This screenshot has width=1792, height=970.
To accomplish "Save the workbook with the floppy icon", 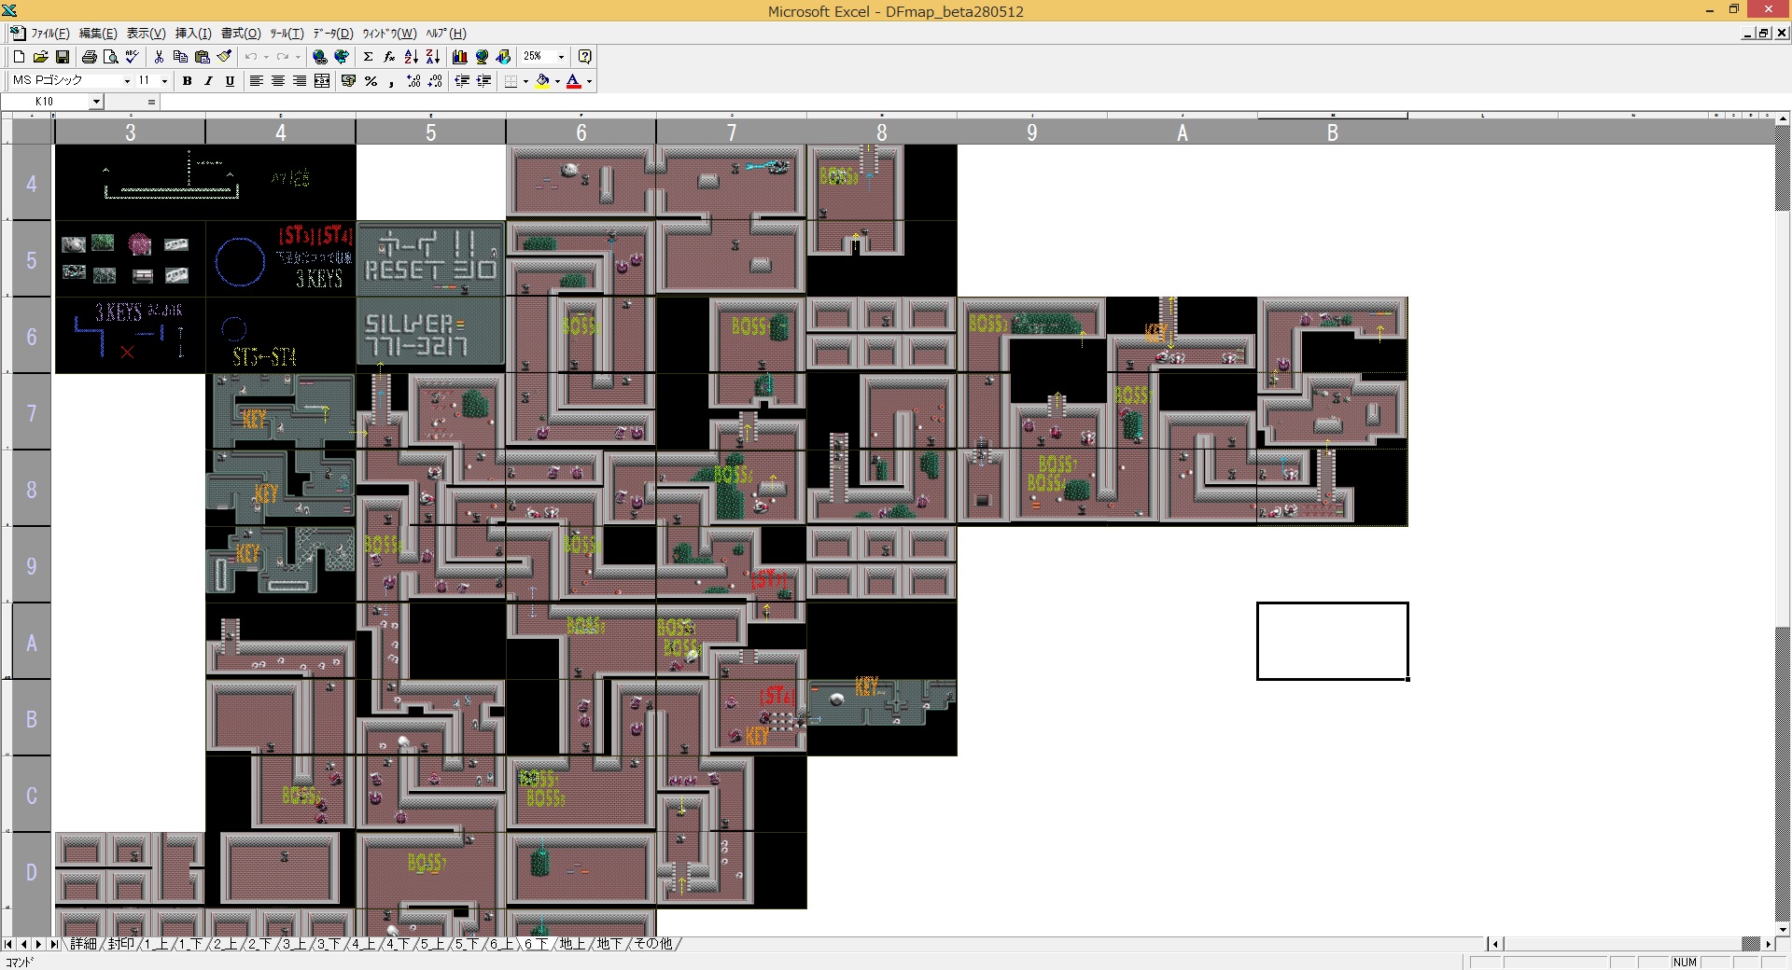I will tap(63, 57).
